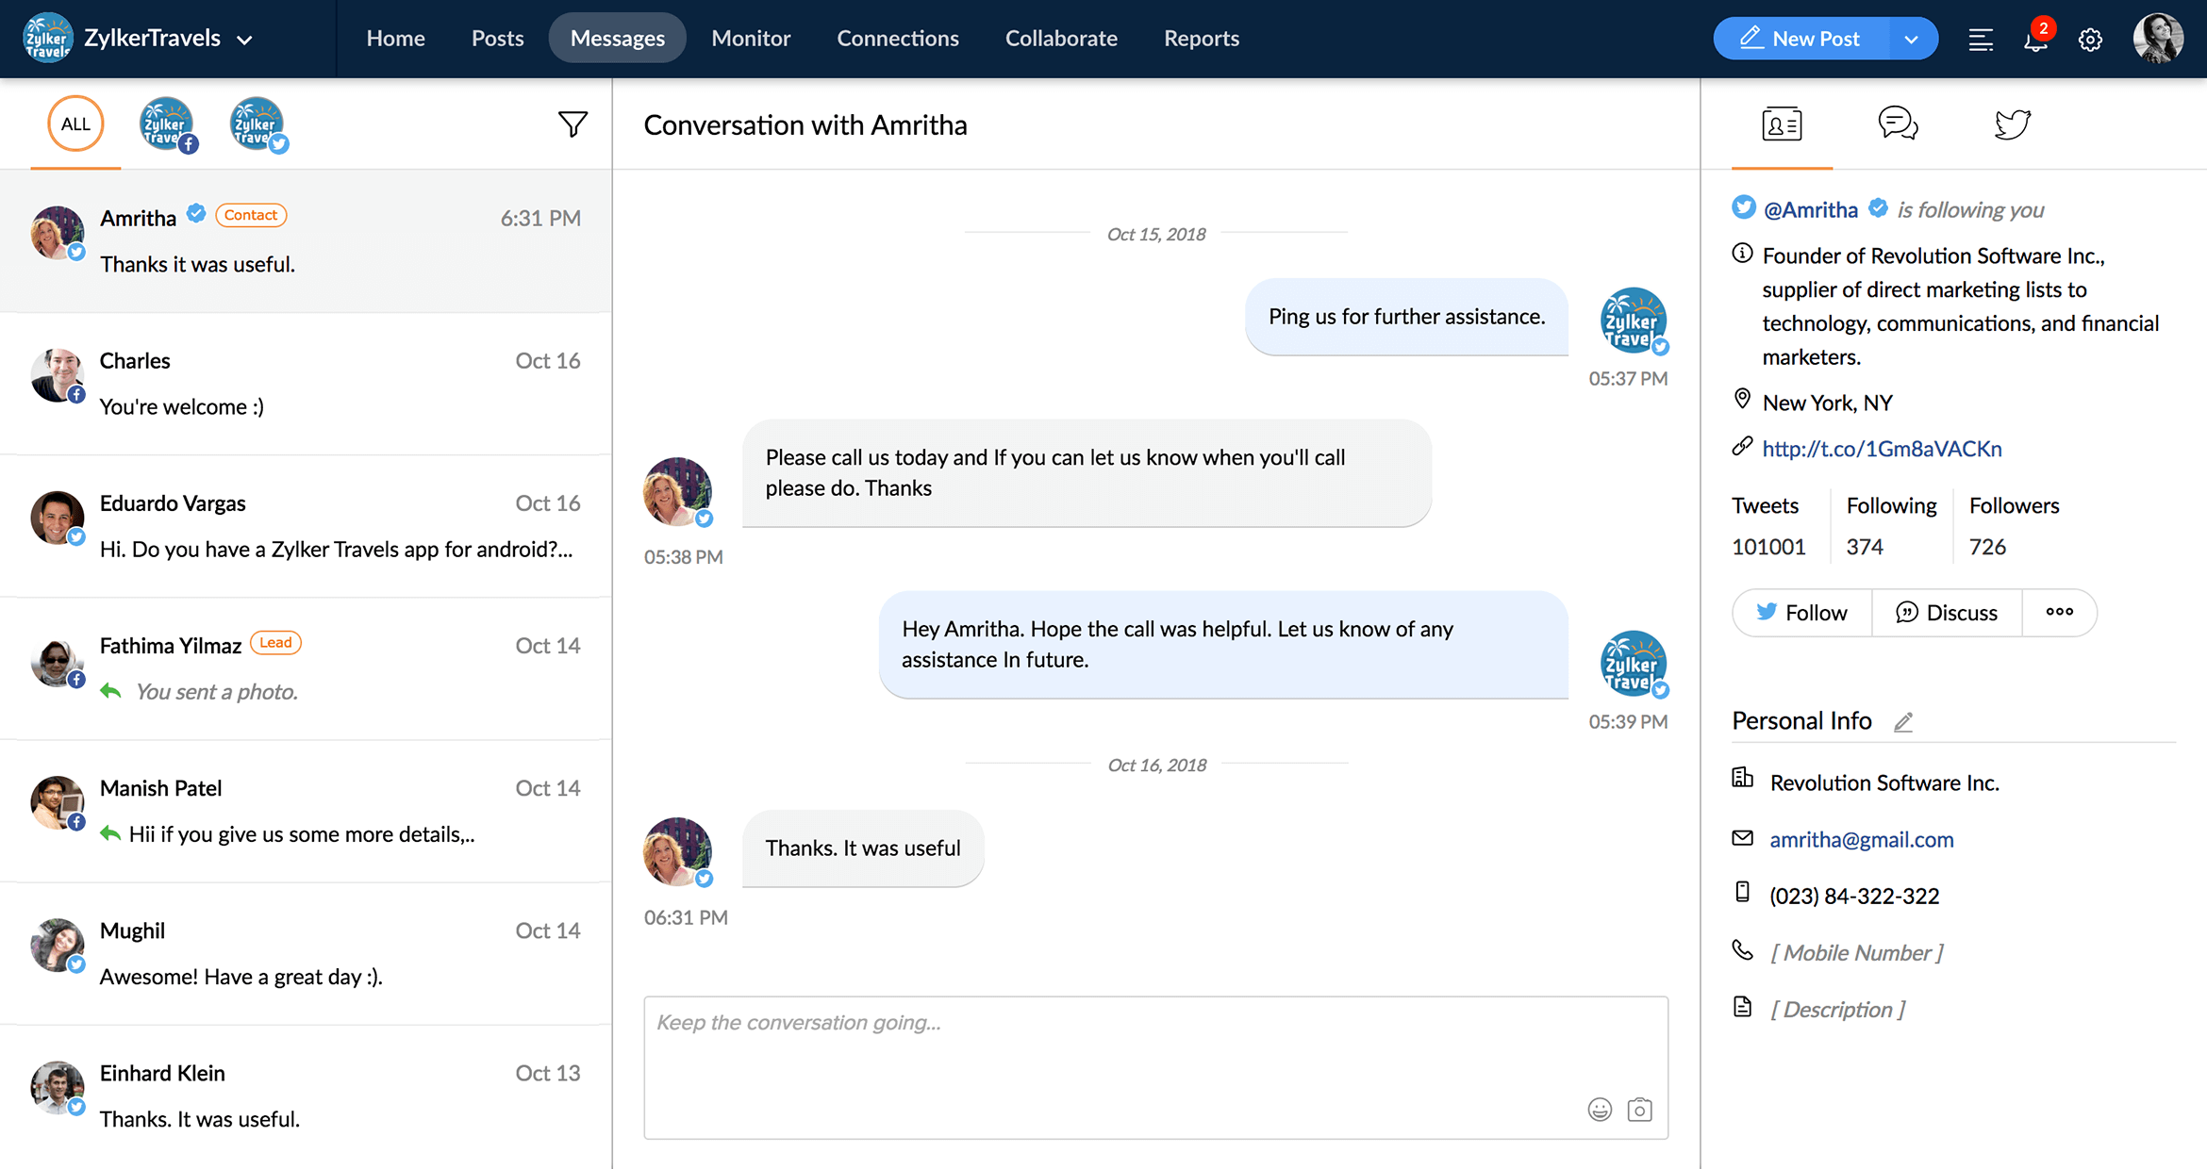Open the conversations bubbles tab
This screenshot has width=2207, height=1169.
1897,123
